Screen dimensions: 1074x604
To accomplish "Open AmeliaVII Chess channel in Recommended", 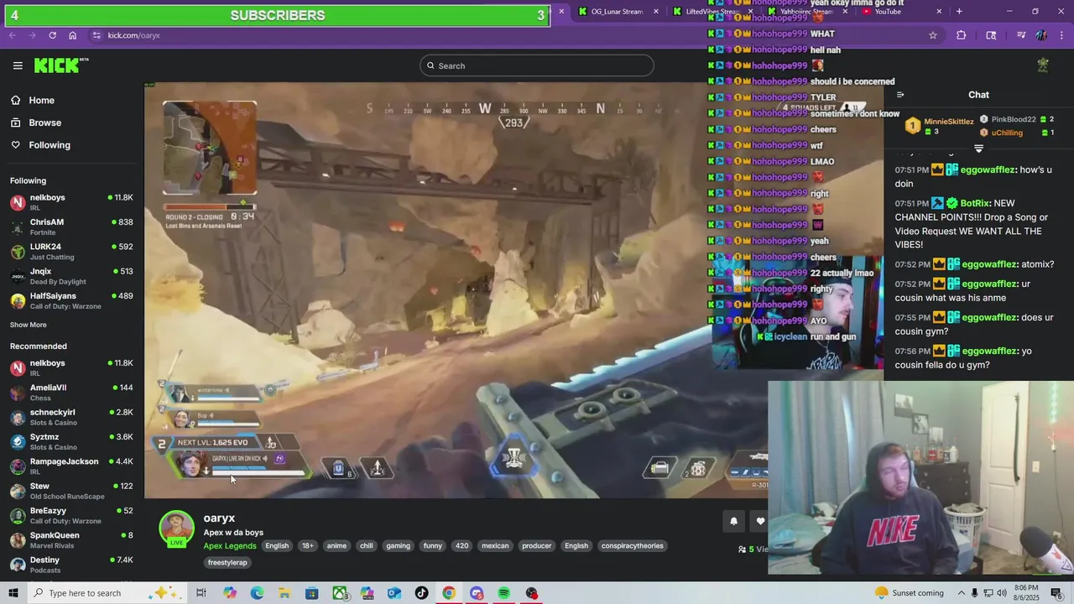I will (71, 392).
